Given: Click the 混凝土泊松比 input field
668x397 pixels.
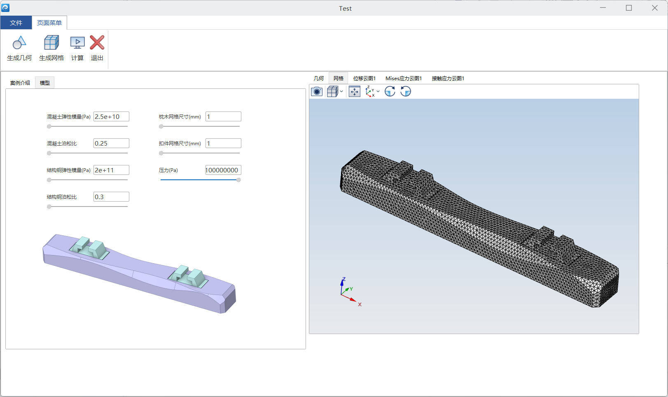Looking at the screenshot, I should pyautogui.click(x=111, y=143).
